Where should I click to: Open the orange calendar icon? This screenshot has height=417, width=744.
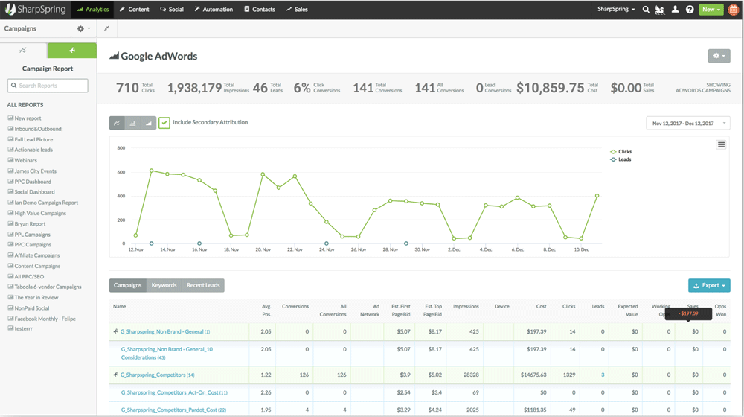click(733, 10)
